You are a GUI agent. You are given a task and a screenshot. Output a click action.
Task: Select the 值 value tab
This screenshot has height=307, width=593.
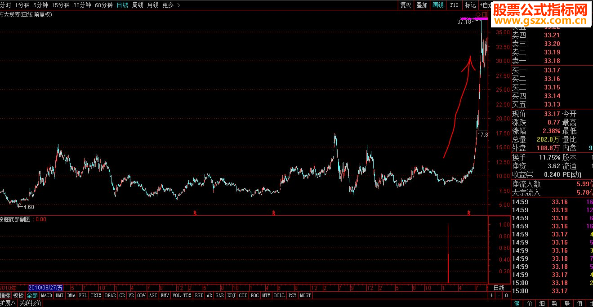click(x=580, y=303)
